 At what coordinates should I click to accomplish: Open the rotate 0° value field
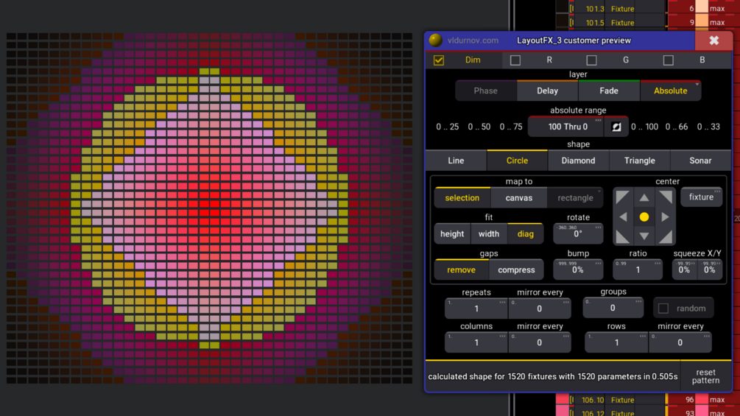tap(578, 234)
